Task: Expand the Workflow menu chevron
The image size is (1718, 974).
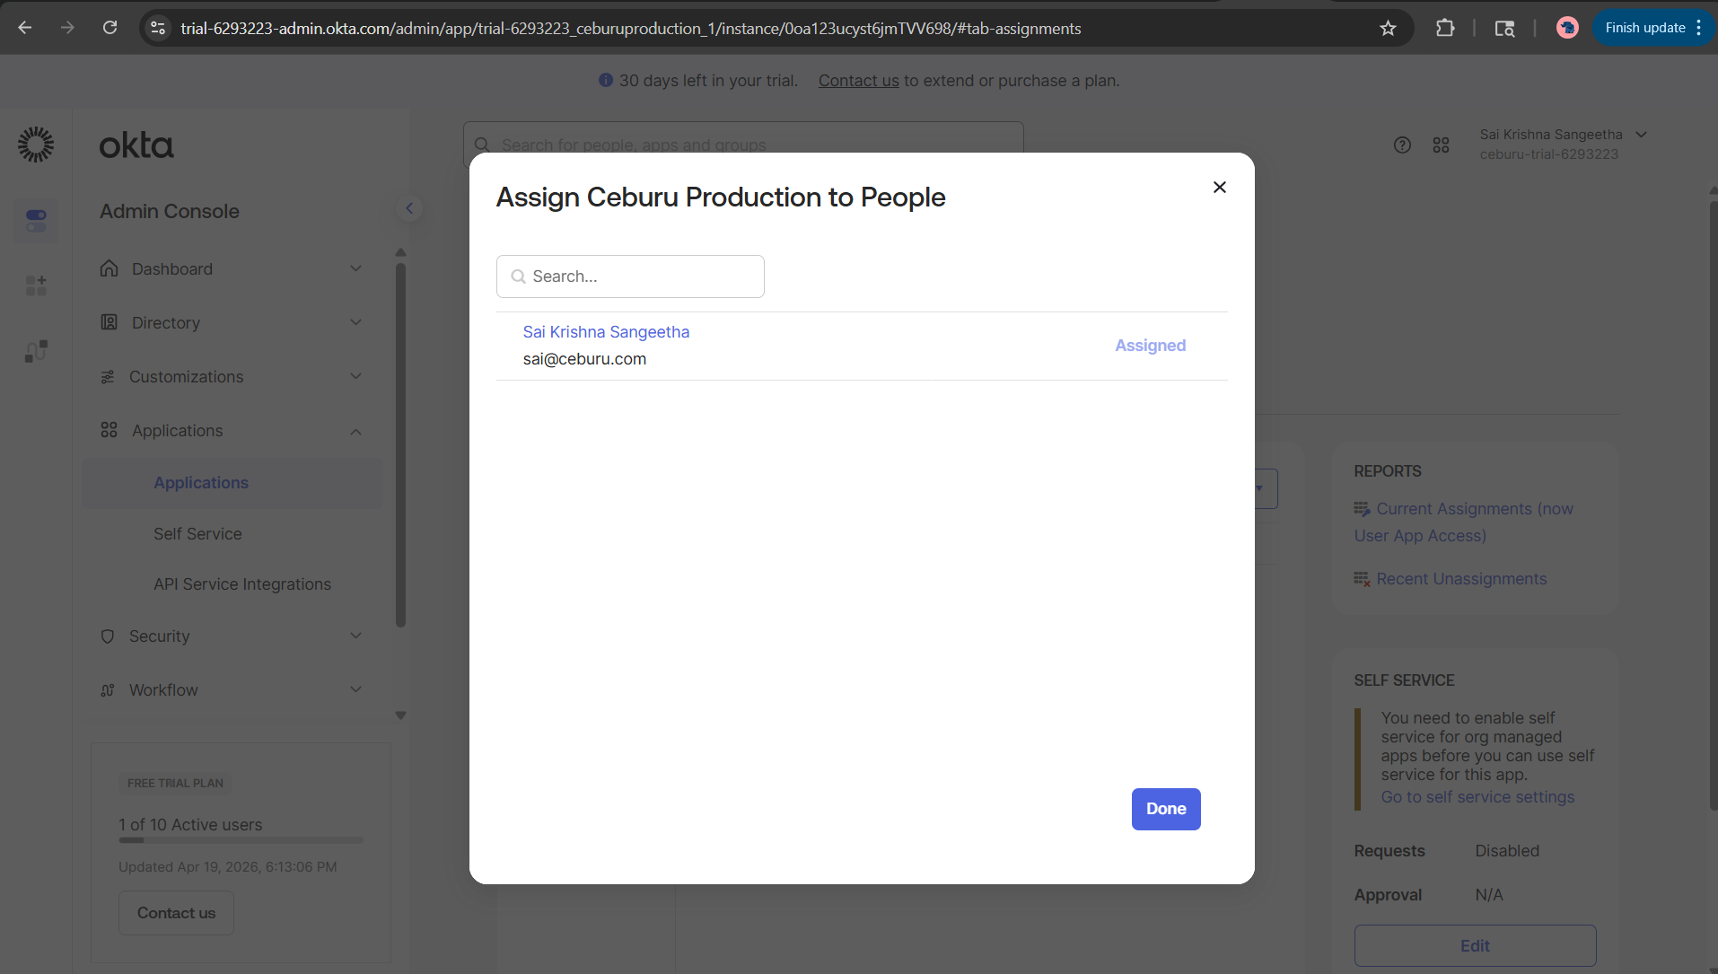Action: click(x=355, y=690)
